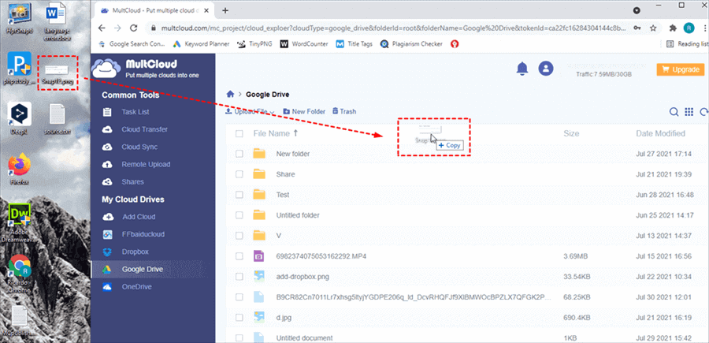Check the MP4 file checkbox
This screenshot has width=709, height=343.
239,256
